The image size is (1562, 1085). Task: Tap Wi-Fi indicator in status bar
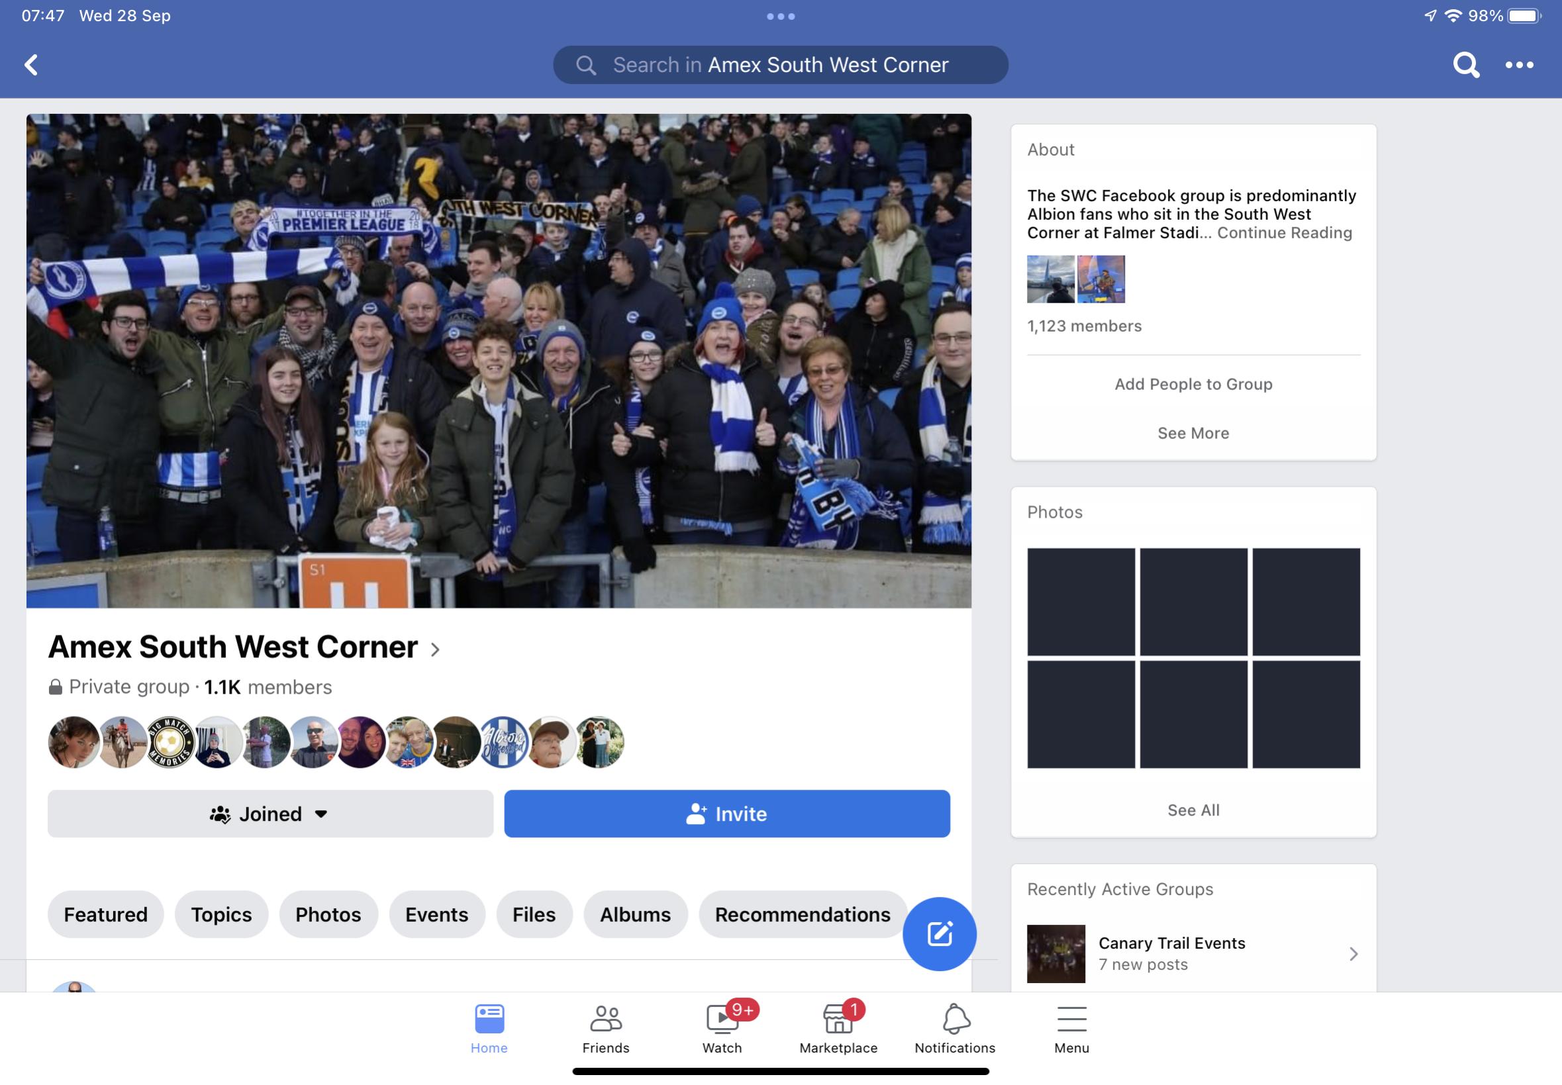coord(1453,16)
